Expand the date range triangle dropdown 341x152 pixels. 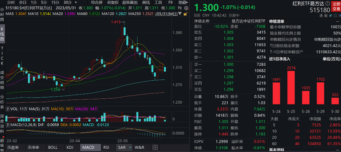click(180, 14)
